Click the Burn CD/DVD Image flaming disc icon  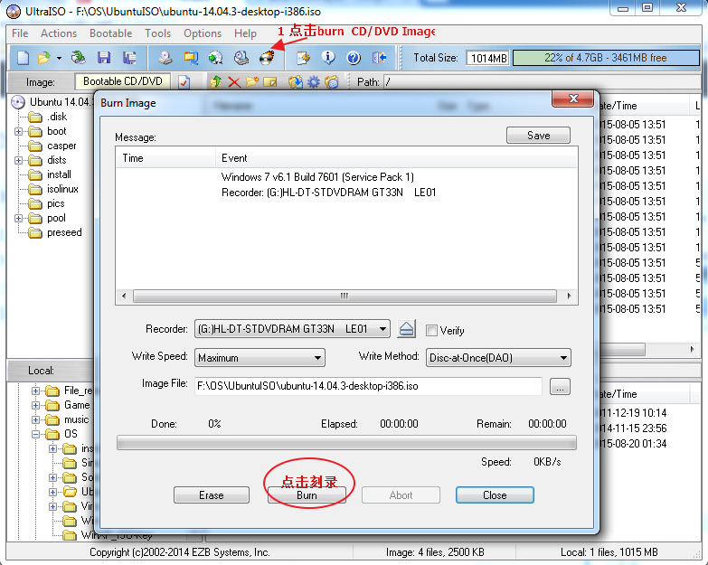pyautogui.click(x=267, y=58)
